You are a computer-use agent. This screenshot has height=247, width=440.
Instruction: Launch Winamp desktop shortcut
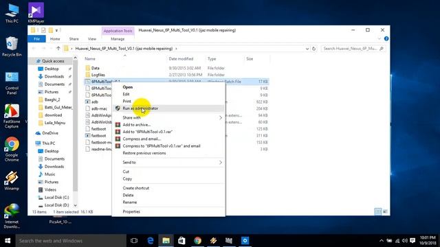pos(12,181)
